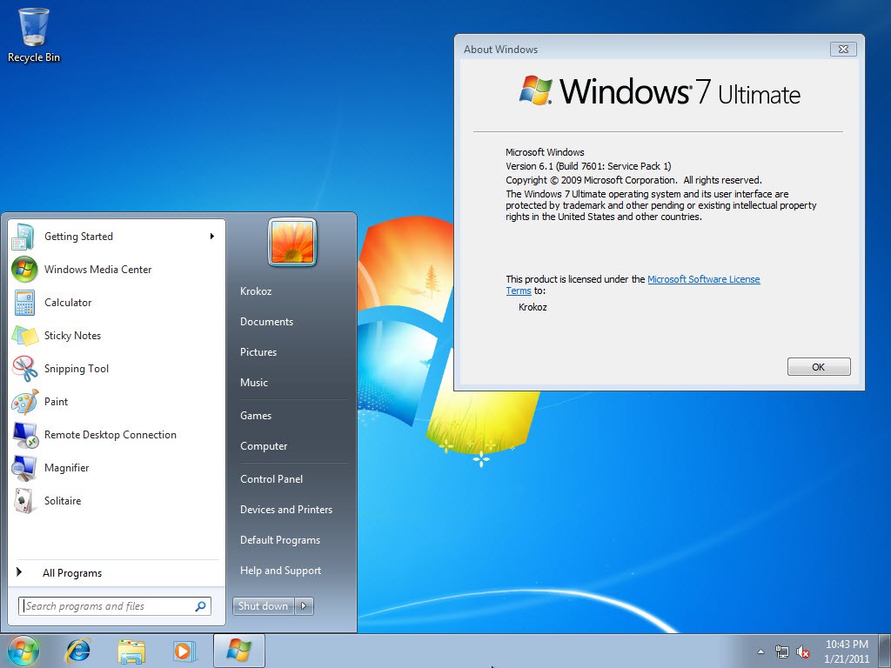Play Solitaire
The image size is (891, 668).
(x=62, y=501)
